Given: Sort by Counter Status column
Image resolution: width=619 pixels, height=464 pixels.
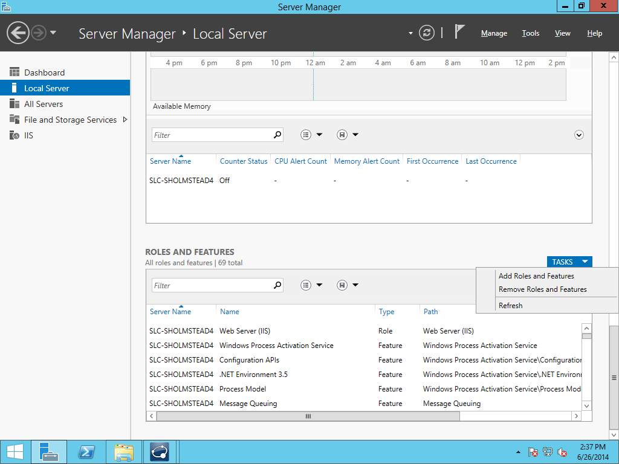Looking at the screenshot, I should [244, 161].
